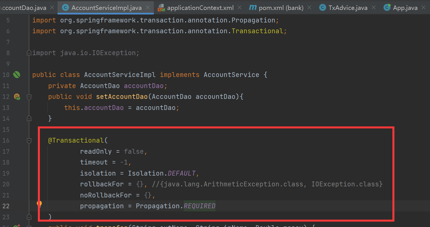This screenshot has width=430, height=227.
Task: Click the closing brace on line 14
Action: point(50,118)
